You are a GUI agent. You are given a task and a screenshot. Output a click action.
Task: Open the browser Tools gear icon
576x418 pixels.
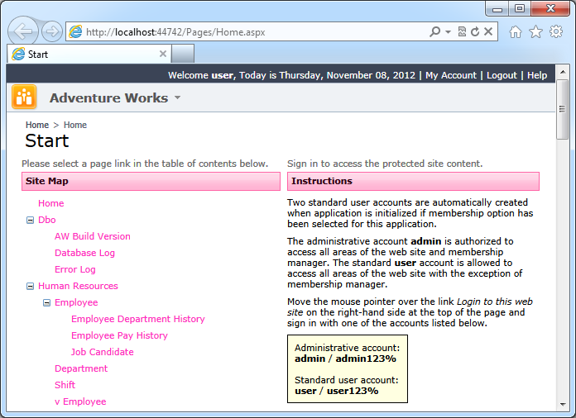555,32
